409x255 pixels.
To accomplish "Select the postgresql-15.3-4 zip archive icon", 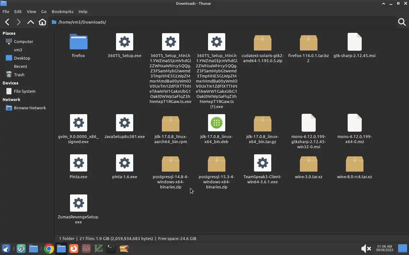I will 217,163.
